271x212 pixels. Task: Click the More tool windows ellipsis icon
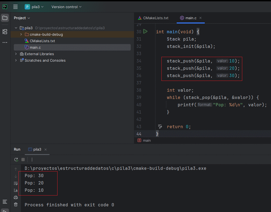(5, 43)
